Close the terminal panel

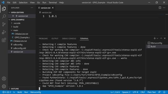pyautogui.click(x=165, y=38)
